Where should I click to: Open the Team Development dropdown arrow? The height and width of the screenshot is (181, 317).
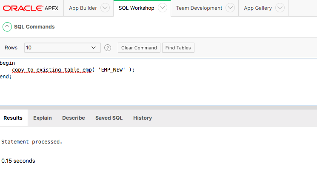click(x=230, y=8)
